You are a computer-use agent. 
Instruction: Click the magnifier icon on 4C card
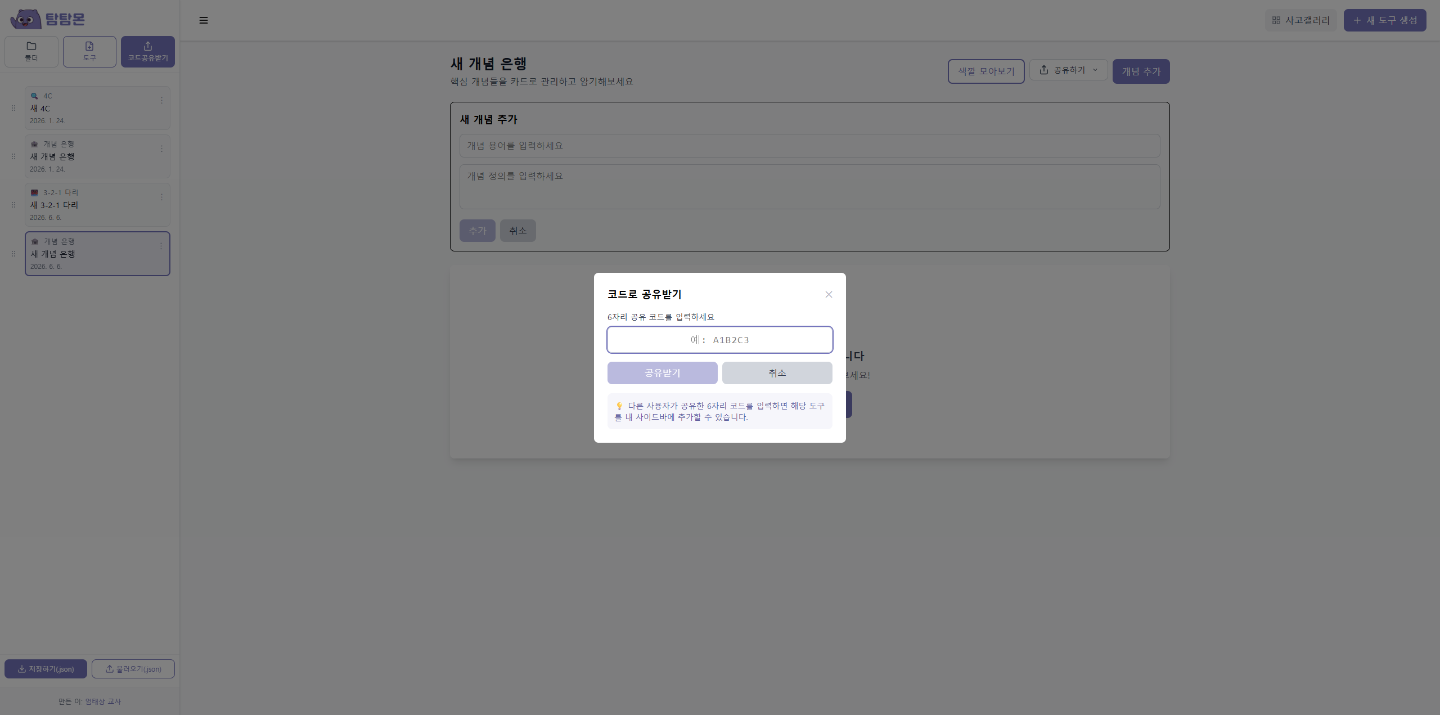click(x=34, y=96)
